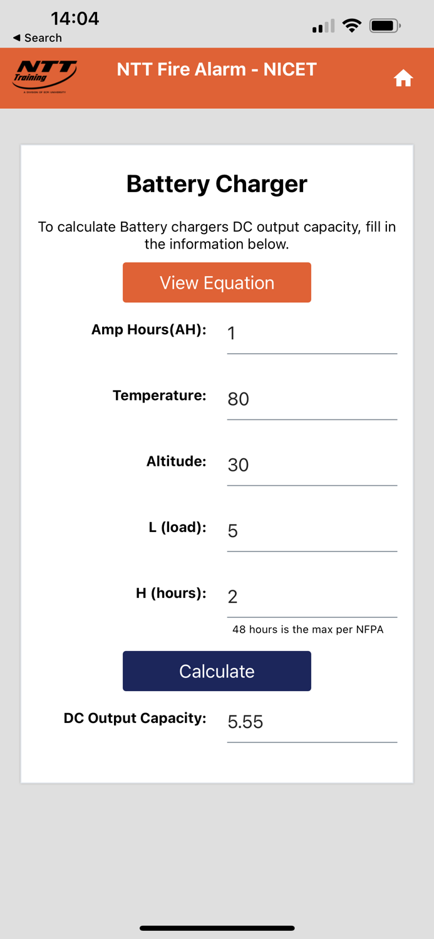434x939 pixels.
Task: Click the Altitude input showing 30
Action: point(311,466)
